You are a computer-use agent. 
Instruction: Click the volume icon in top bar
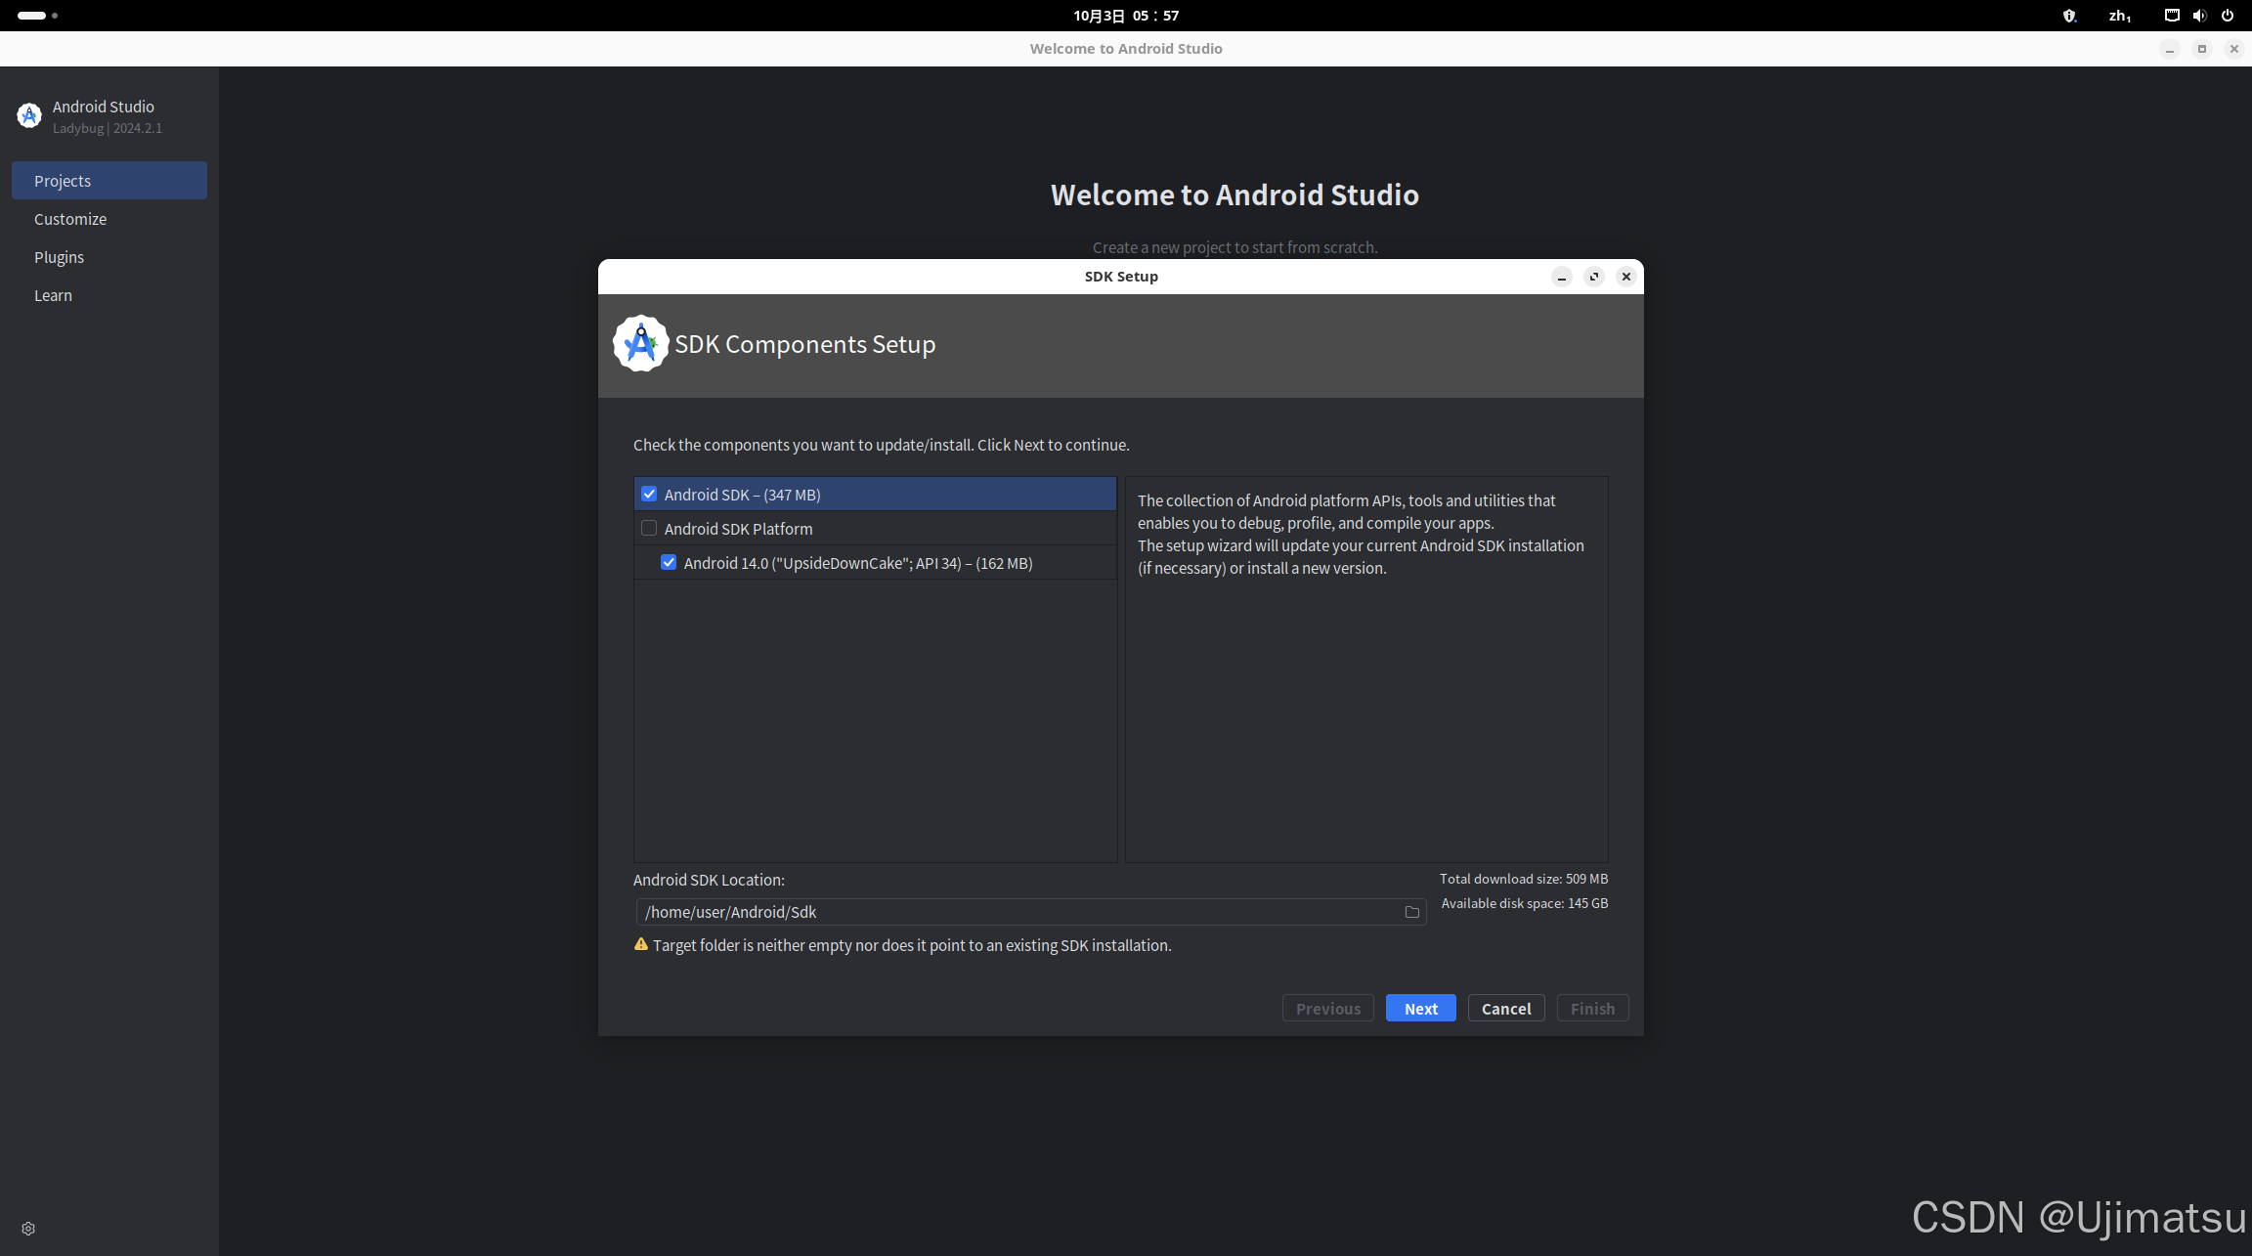pyautogui.click(x=2199, y=16)
